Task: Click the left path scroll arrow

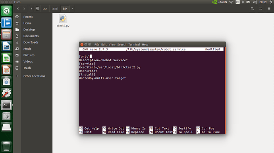Action: tap(31, 9)
